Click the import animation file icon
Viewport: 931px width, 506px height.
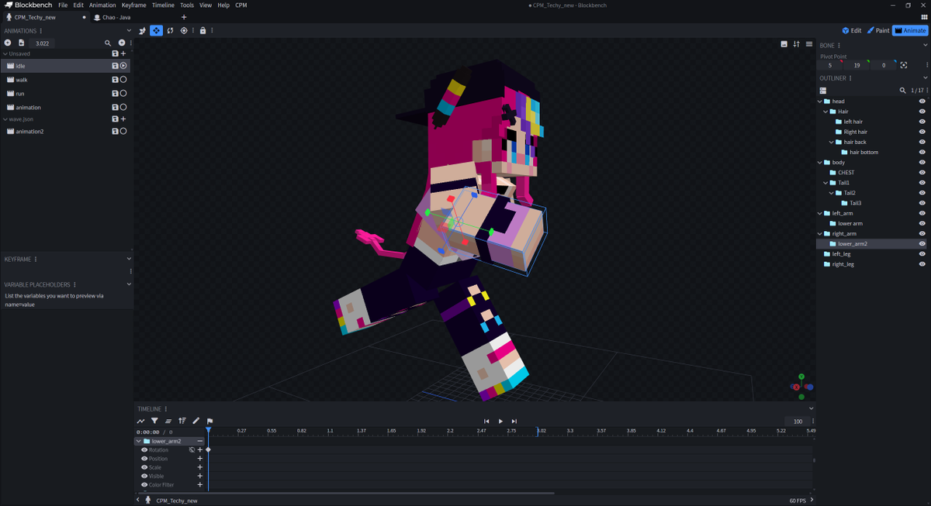click(22, 43)
